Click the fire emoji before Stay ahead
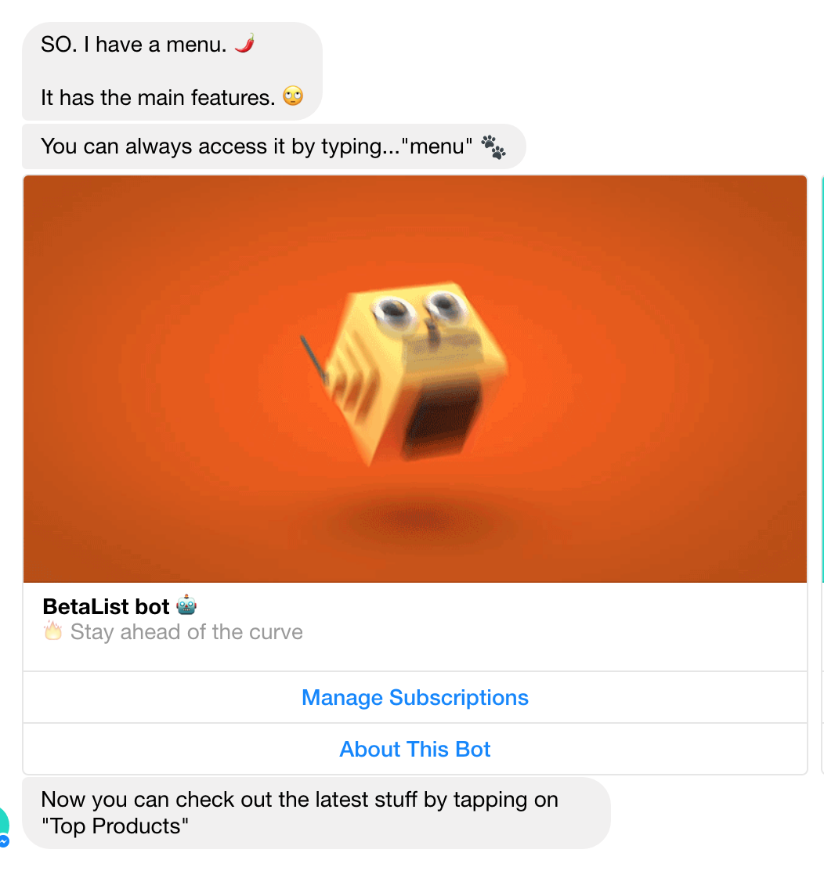The height and width of the screenshot is (871, 824). click(x=52, y=631)
